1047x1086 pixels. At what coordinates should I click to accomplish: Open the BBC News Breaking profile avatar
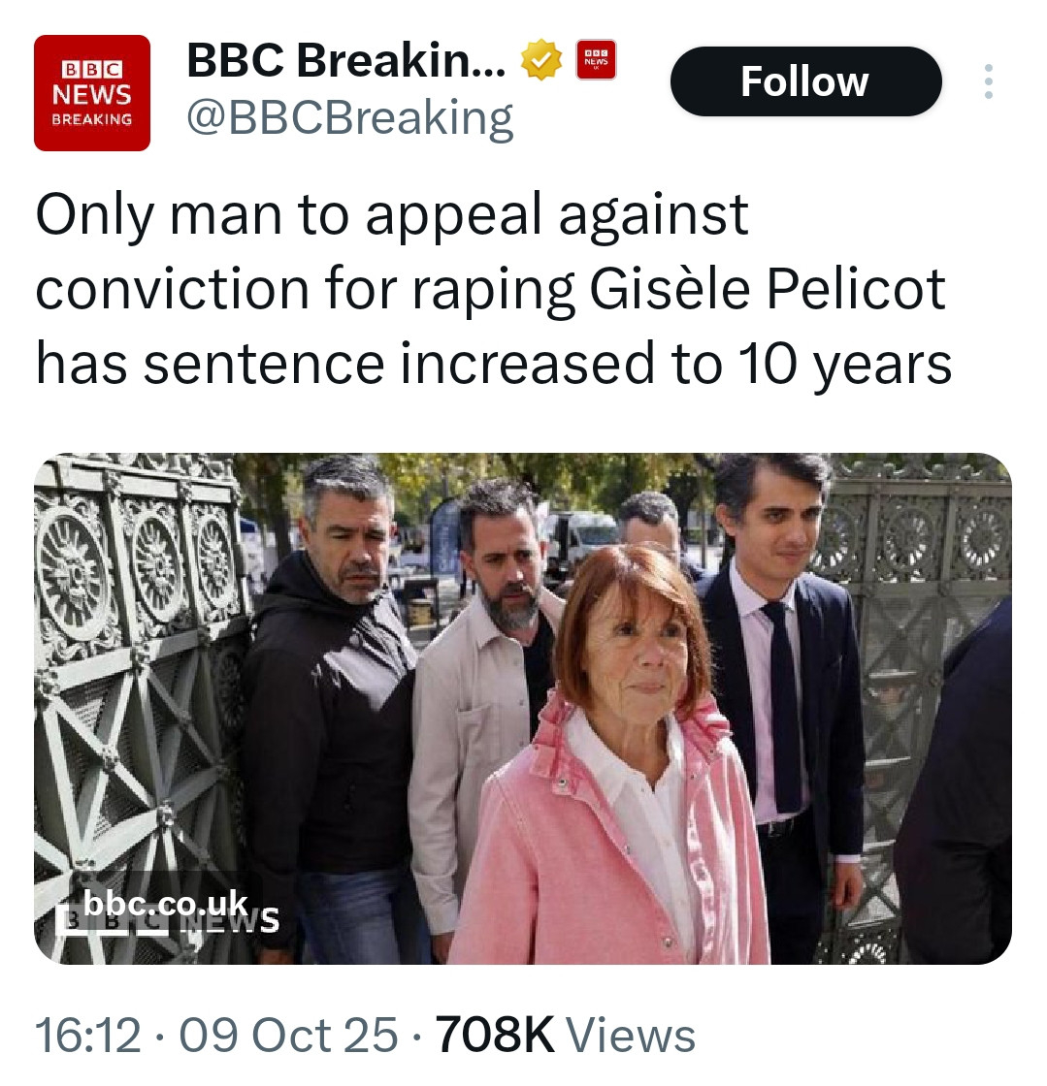(x=92, y=93)
